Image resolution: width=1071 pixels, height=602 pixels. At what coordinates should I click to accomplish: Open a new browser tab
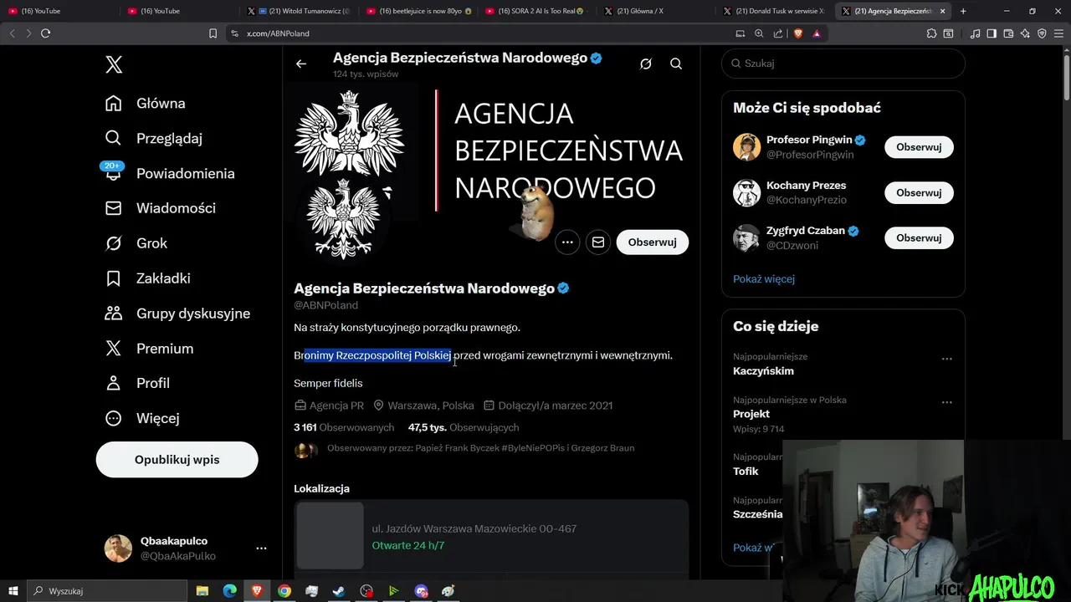point(963,11)
